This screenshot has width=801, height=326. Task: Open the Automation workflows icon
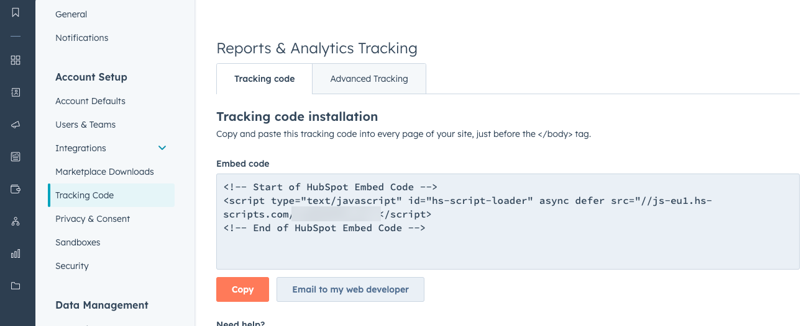16,221
